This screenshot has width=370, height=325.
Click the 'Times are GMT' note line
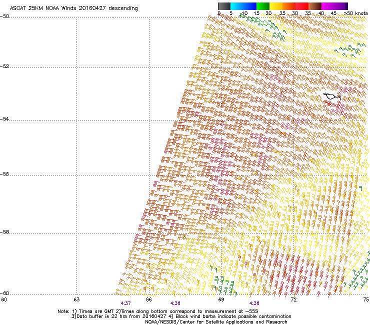[157, 311]
